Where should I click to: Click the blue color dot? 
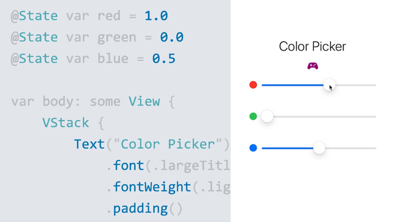click(253, 148)
